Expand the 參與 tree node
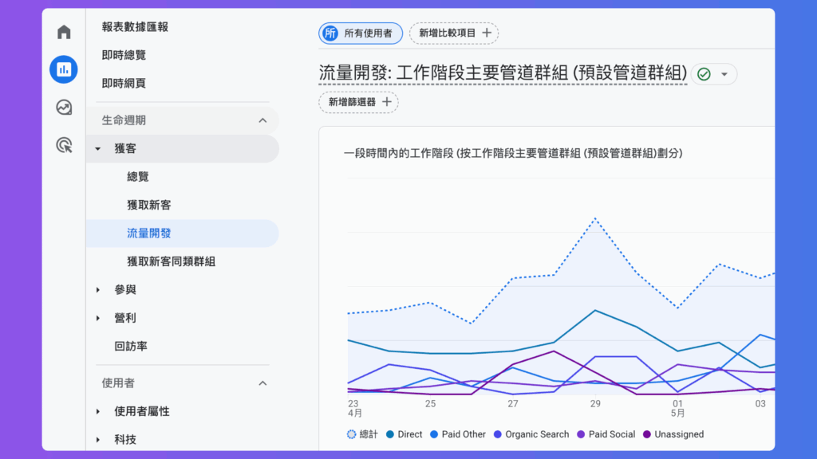The height and width of the screenshot is (459, 817). point(98,290)
